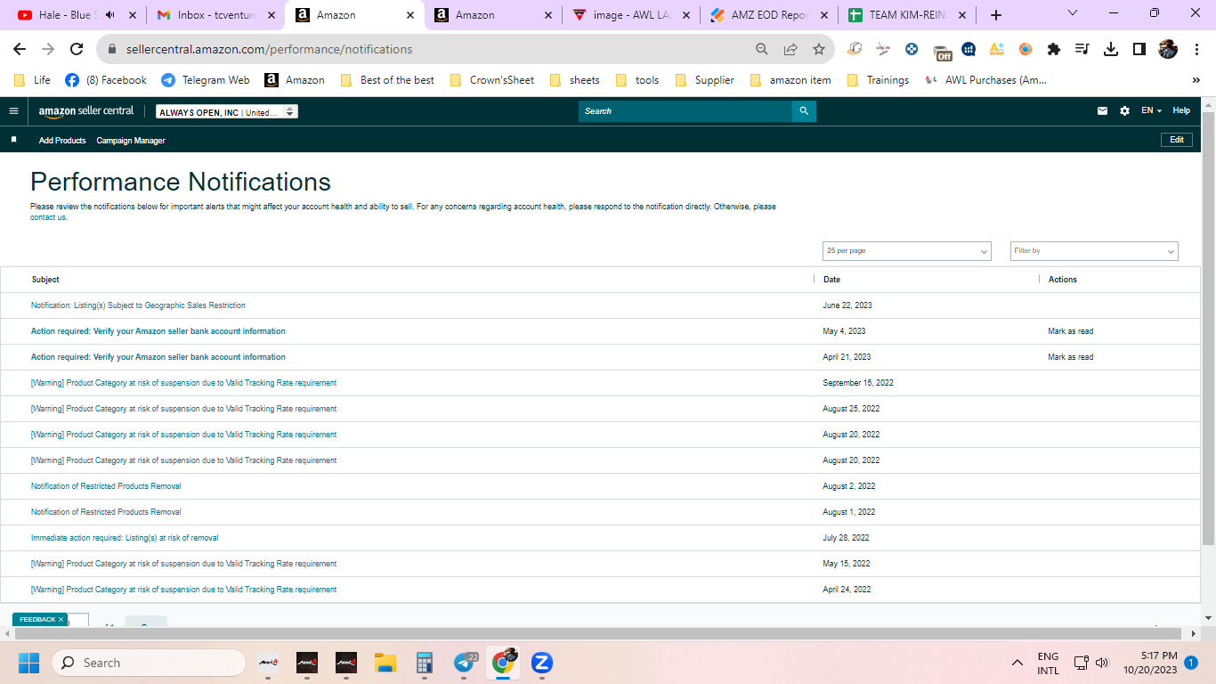
Task: Open the ALWAYS OPEN, INC account switcher
Action: [226, 112]
